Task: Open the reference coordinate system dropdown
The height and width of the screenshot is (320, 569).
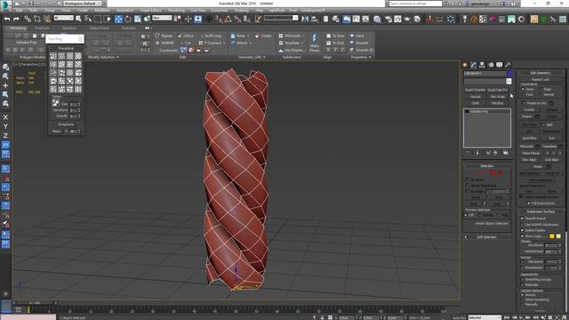Action: coord(162,18)
